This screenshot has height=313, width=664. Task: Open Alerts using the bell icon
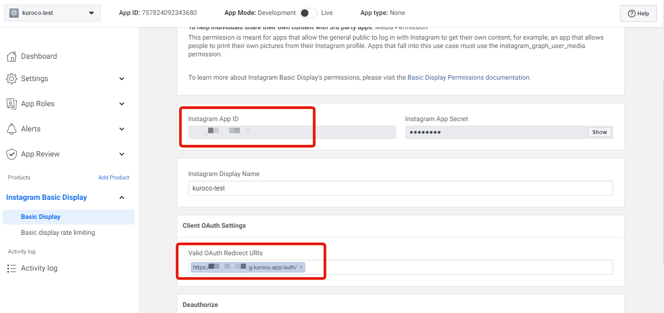click(x=12, y=129)
